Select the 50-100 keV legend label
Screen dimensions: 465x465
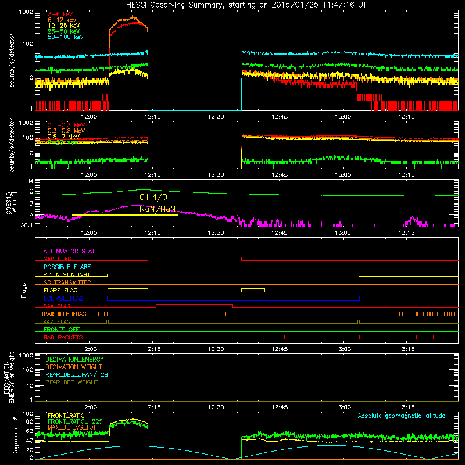(x=66, y=37)
